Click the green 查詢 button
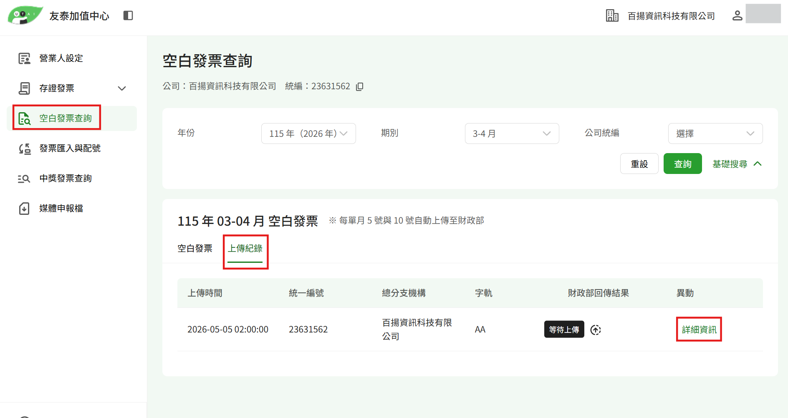 point(682,164)
